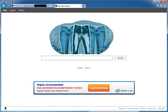Click the Search button
168x112 pixels.
coord(120,58)
